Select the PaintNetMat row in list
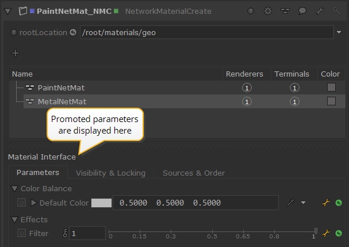The width and height of the screenshot is (349, 247). coord(61,88)
